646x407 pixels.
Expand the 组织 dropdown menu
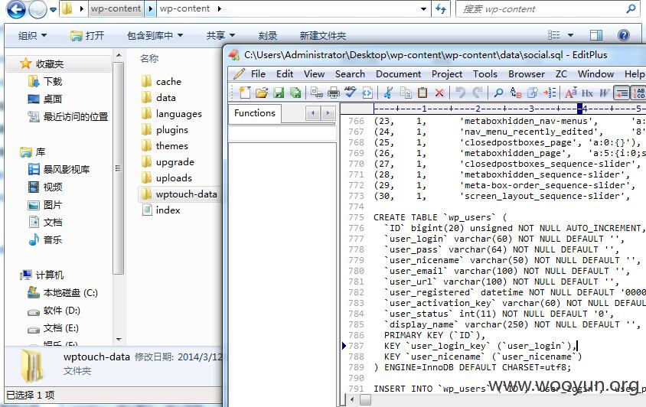pyautogui.click(x=32, y=36)
